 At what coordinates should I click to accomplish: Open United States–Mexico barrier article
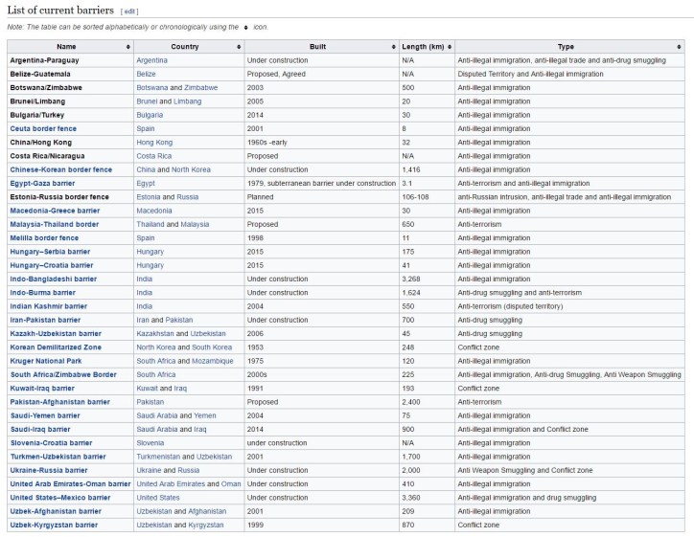60,498
